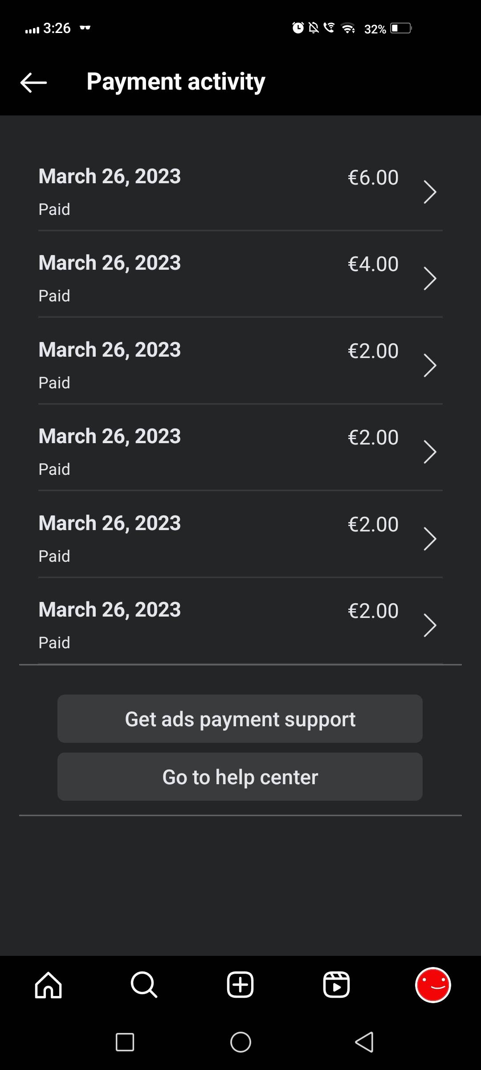Expand the last €2.00 payment chevron
The image size is (481, 1070).
(x=429, y=626)
